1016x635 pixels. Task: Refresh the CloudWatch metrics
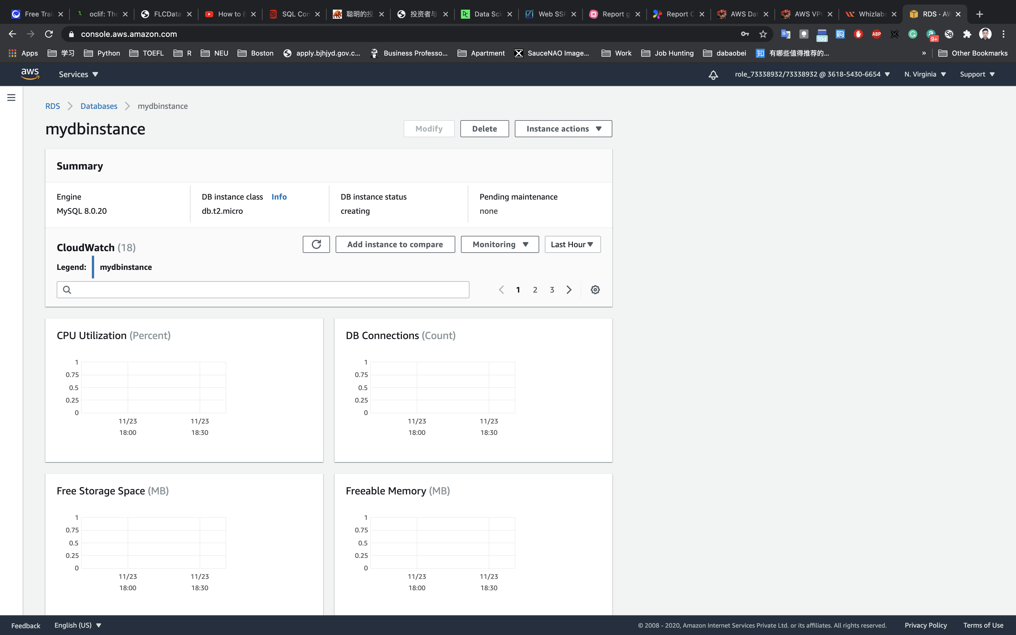(x=316, y=244)
